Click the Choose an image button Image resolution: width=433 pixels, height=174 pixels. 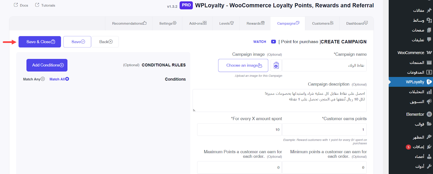(243, 65)
